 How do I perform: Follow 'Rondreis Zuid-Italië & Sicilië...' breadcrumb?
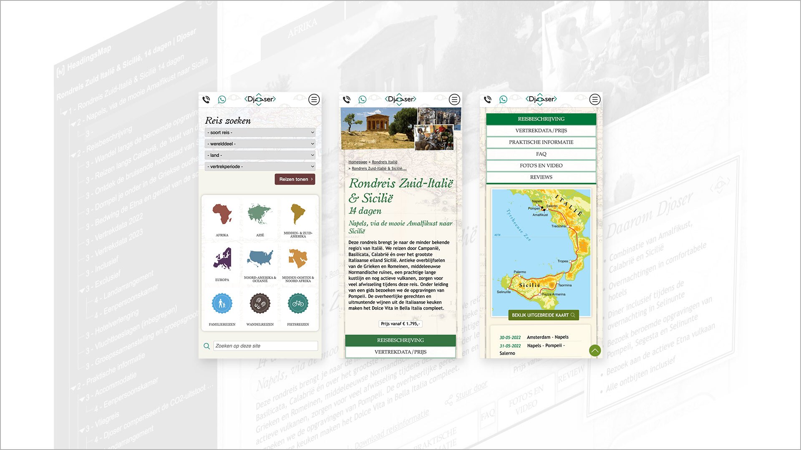coord(379,169)
